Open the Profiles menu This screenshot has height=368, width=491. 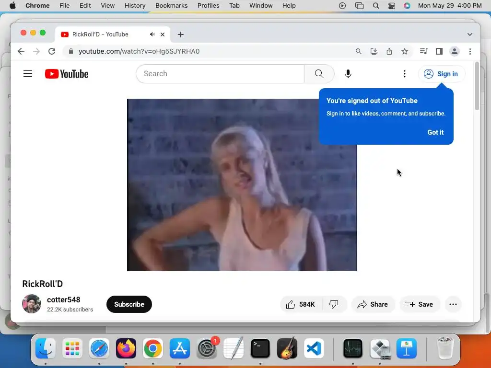tap(208, 6)
